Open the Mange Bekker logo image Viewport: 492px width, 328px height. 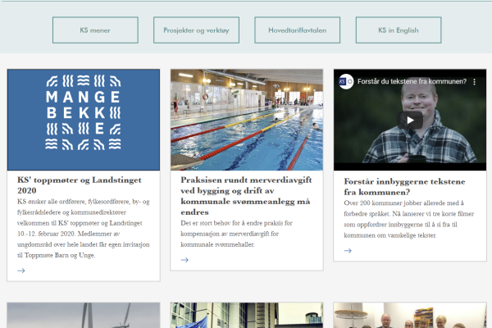click(84, 120)
